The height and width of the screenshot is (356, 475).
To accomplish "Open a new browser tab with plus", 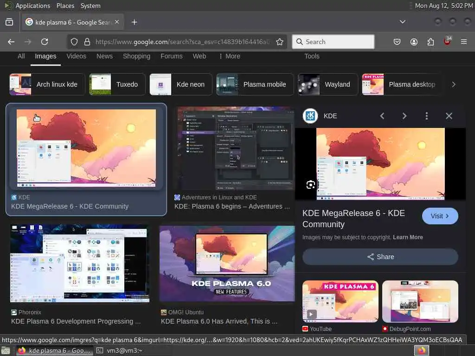I will coord(134,22).
